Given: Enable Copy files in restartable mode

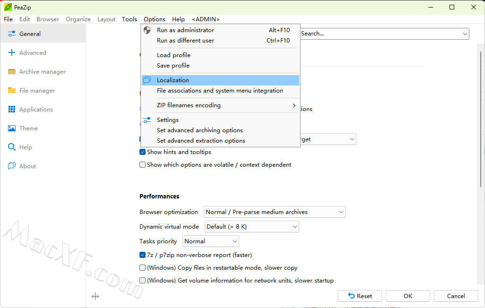Looking at the screenshot, I should pos(142,267).
